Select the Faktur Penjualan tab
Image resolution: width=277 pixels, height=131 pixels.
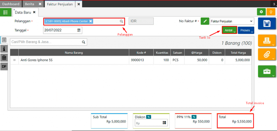(x=60, y=4)
